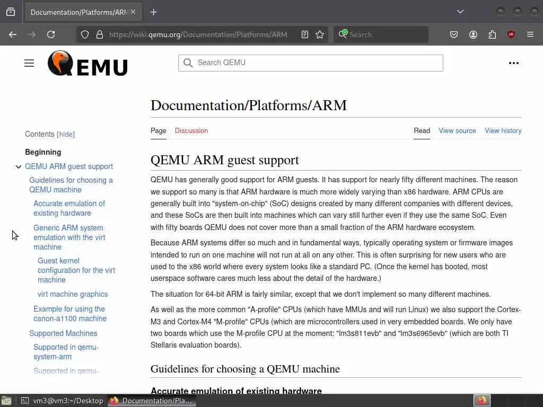Open the View history tab
The image size is (543, 407).
click(503, 131)
